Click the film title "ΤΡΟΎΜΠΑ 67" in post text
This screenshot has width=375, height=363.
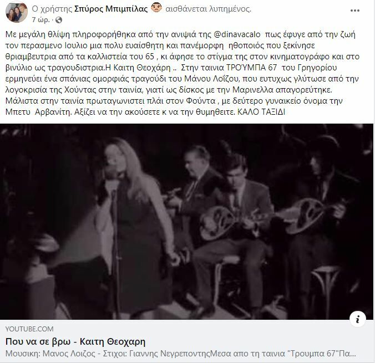click(251, 68)
